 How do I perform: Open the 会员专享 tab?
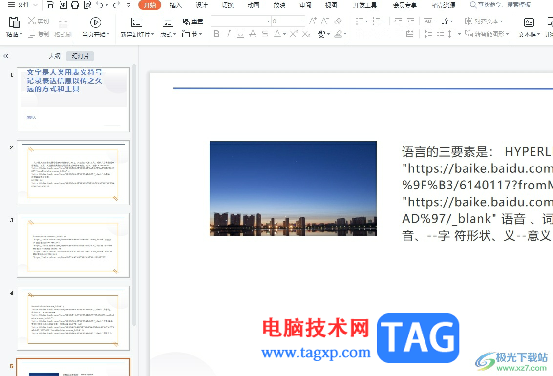tap(404, 5)
